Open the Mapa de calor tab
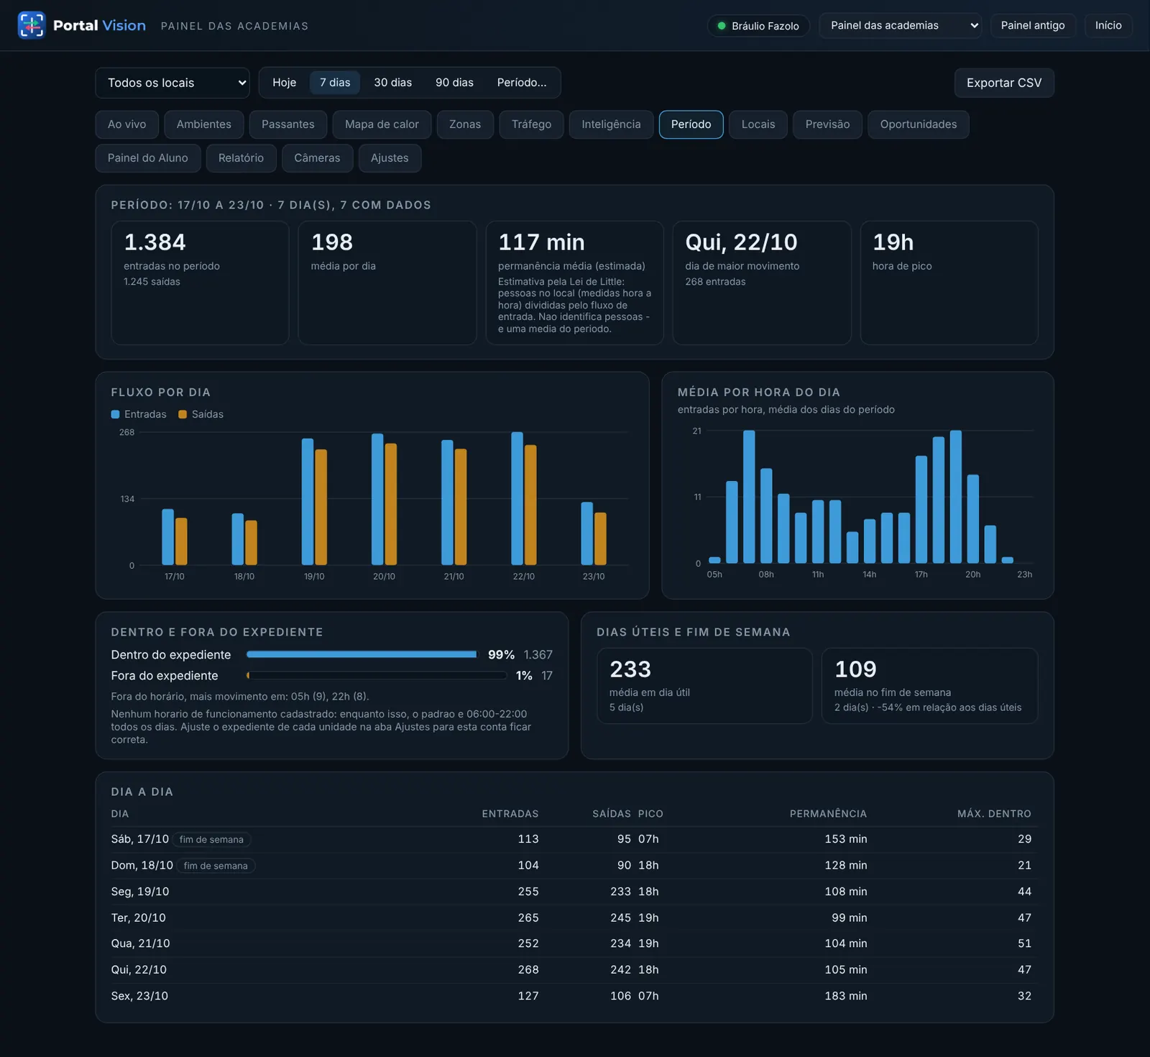Viewport: 1150px width, 1057px height. pyautogui.click(x=382, y=124)
